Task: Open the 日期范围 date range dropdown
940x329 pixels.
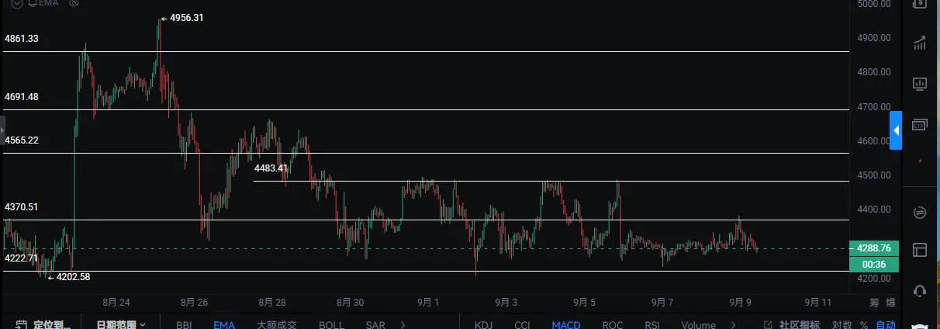Action: pyautogui.click(x=120, y=324)
